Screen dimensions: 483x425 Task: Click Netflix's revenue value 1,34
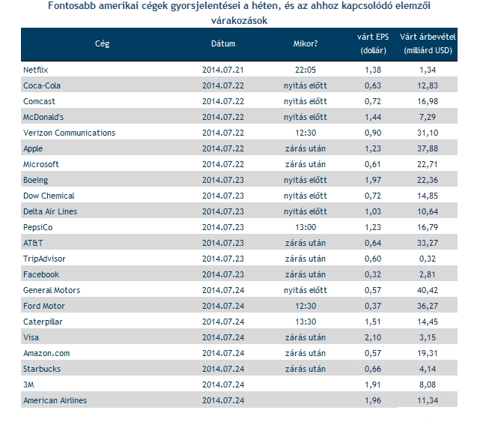click(x=428, y=70)
